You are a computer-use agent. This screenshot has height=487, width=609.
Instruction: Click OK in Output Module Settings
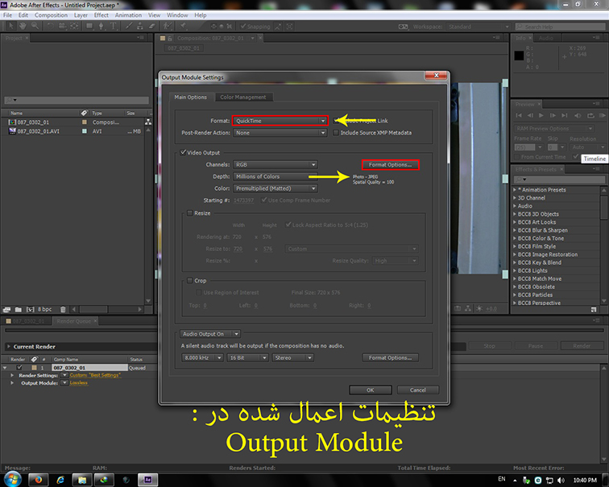click(x=370, y=390)
